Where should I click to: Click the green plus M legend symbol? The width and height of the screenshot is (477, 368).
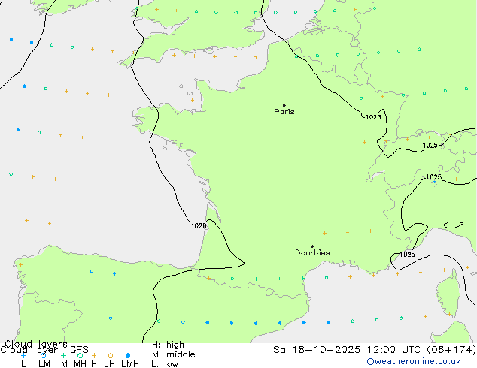pyautogui.click(x=63, y=355)
